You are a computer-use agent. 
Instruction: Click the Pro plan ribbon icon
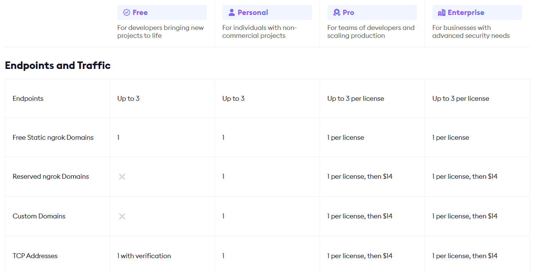pos(336,12)
